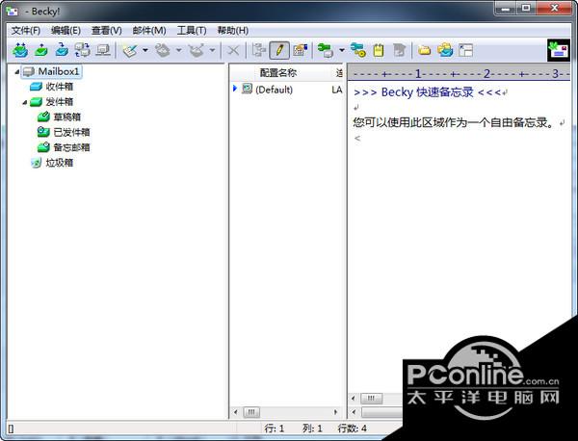Viewport: 578px width, 441px height.
Task: Click the 行: 1 status bar field
Action: tap(274, 428)
